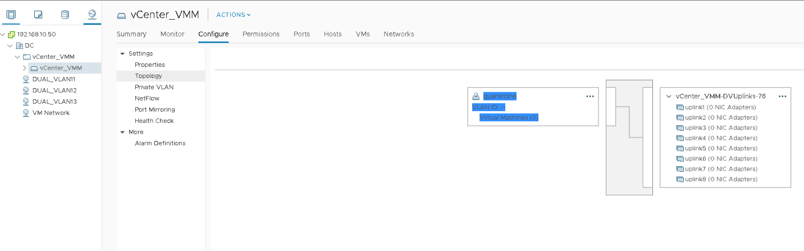
Task: Collapse the vCenter_VMM-DVUplinks-76 group
Action: (x=669, y=97)
